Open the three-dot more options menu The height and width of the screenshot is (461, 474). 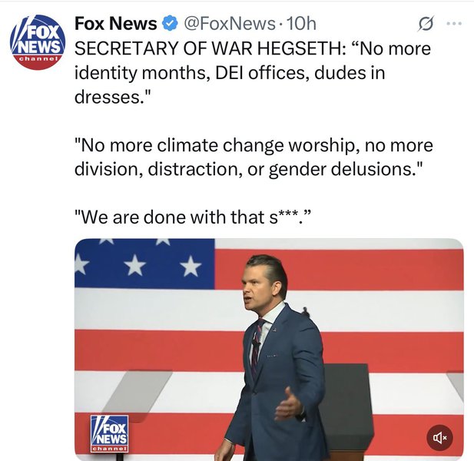click(456, 24)
